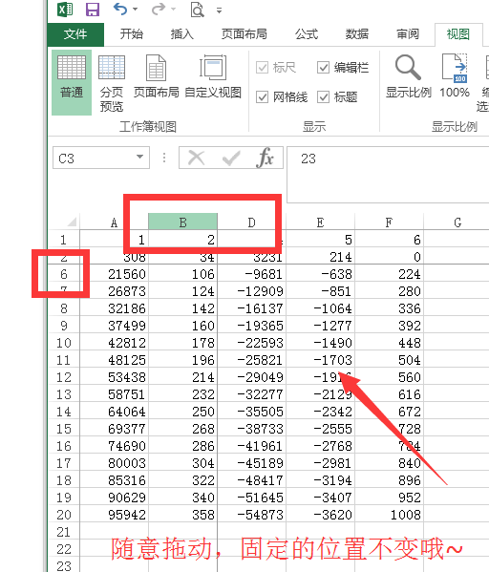This screenshot has height=572, width=489.
Task: Save the workbook with floppy icon
Action: (93, 10)
